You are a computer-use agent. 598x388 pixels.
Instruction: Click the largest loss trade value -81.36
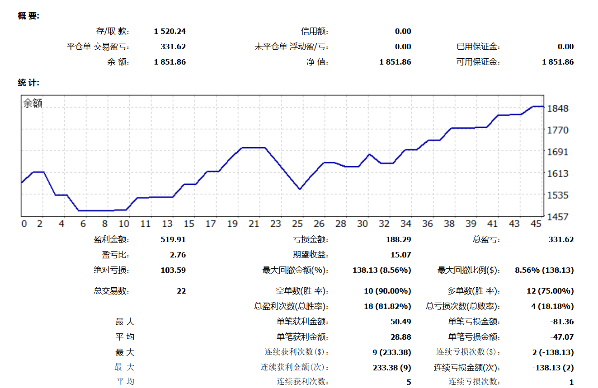[562, 322]
